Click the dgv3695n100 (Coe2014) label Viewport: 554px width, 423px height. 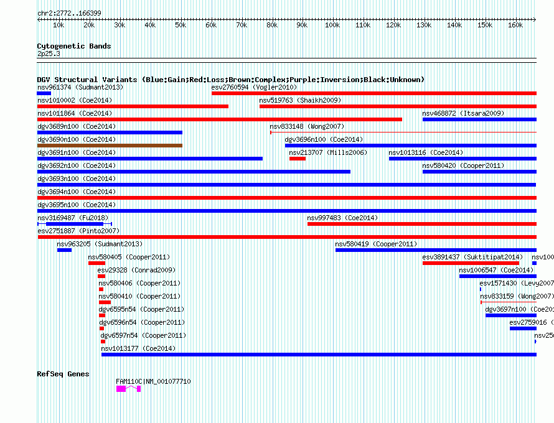77,205
